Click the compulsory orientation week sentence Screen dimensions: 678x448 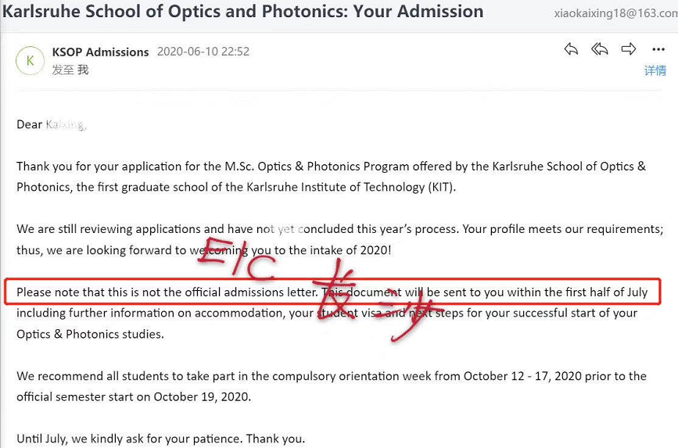click(332, 376)
